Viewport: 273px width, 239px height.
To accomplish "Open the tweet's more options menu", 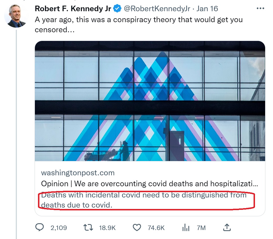I will coord(261,9).
